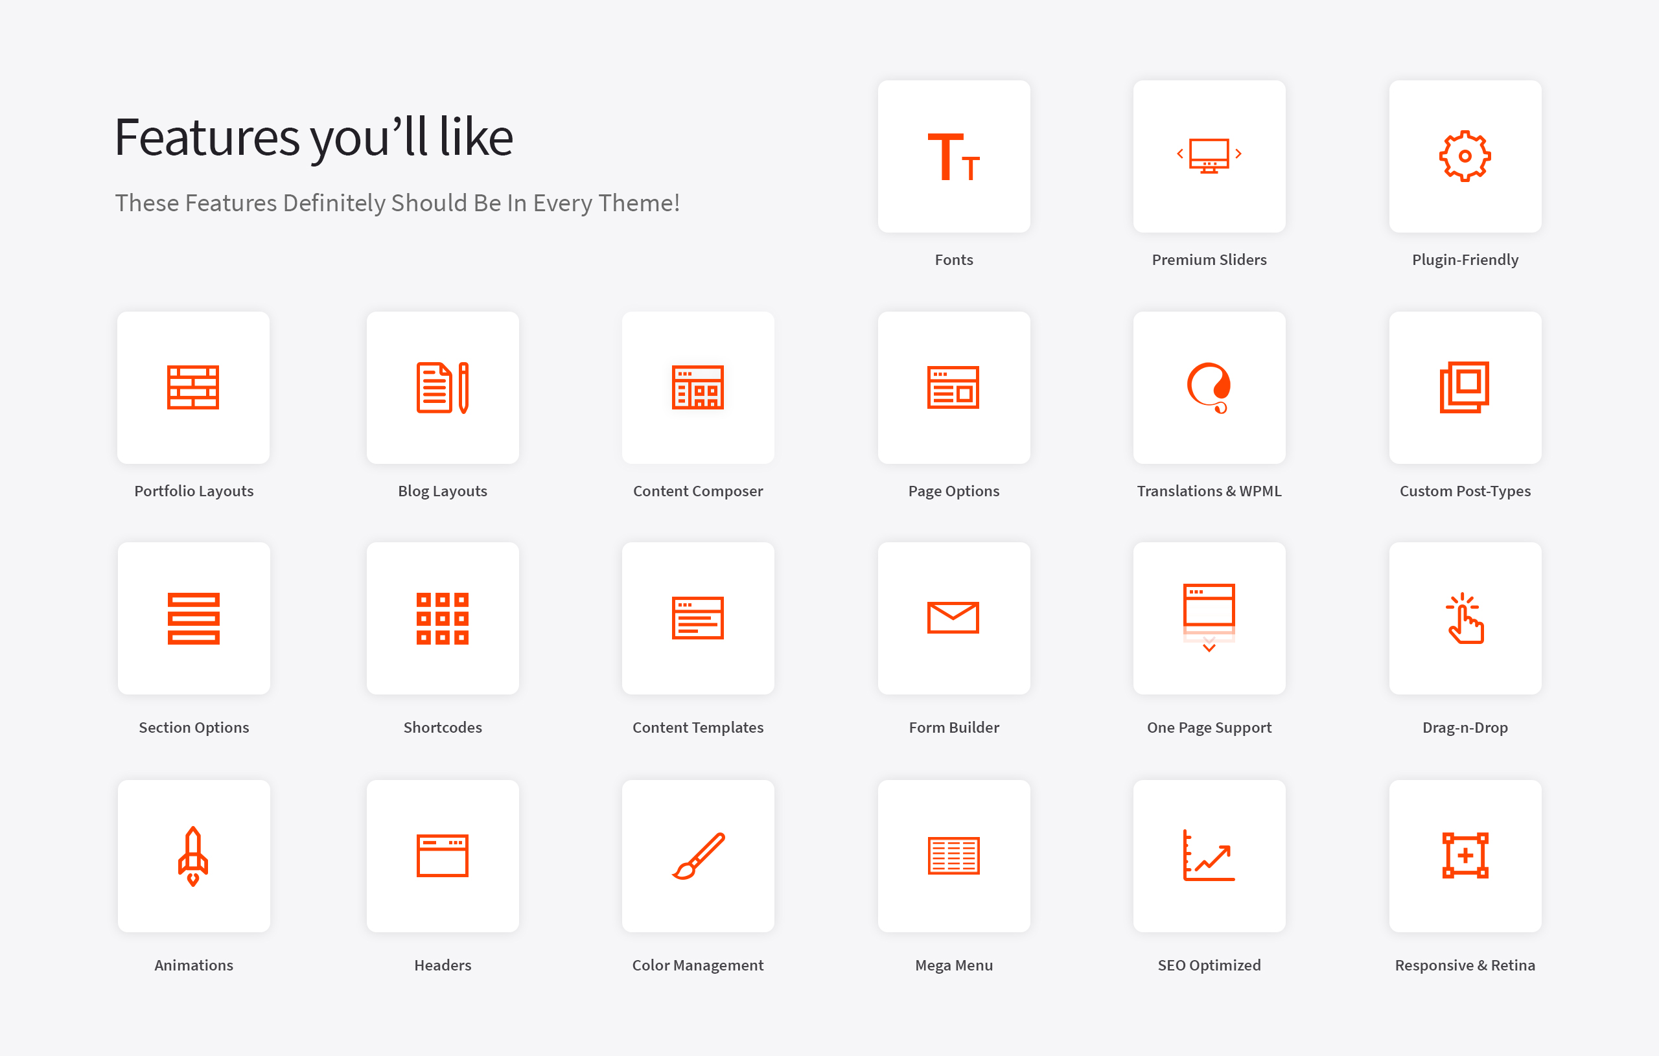Click the "Premium Sliders" label

[x=1209, y=260]
